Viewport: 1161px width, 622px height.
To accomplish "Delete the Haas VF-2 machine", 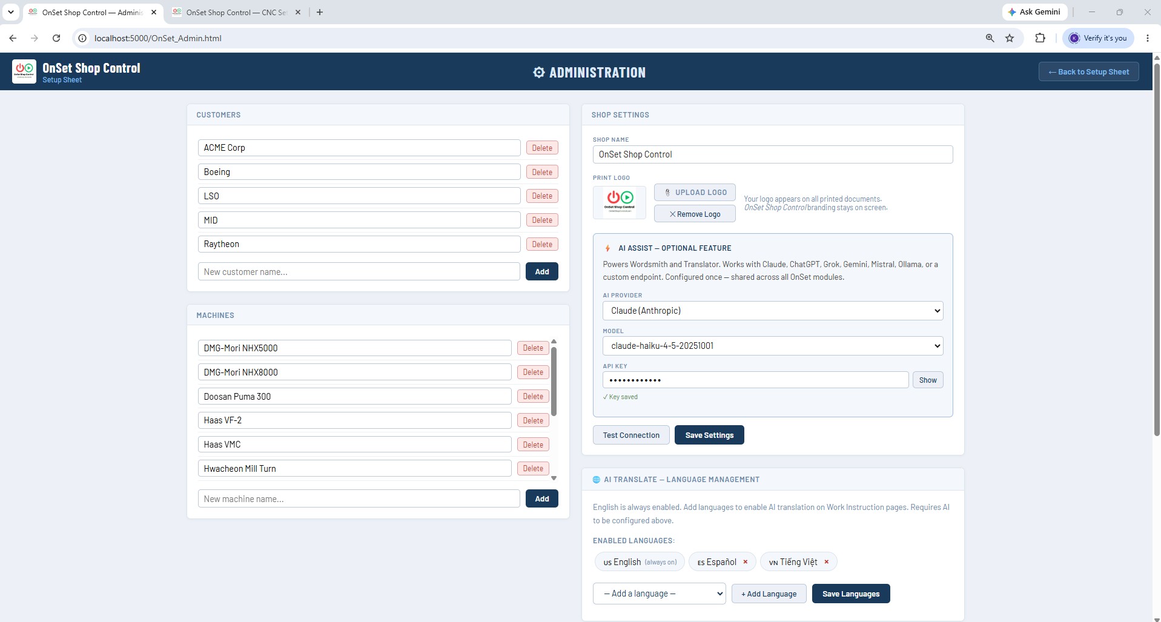I will (x=533, y=420).
